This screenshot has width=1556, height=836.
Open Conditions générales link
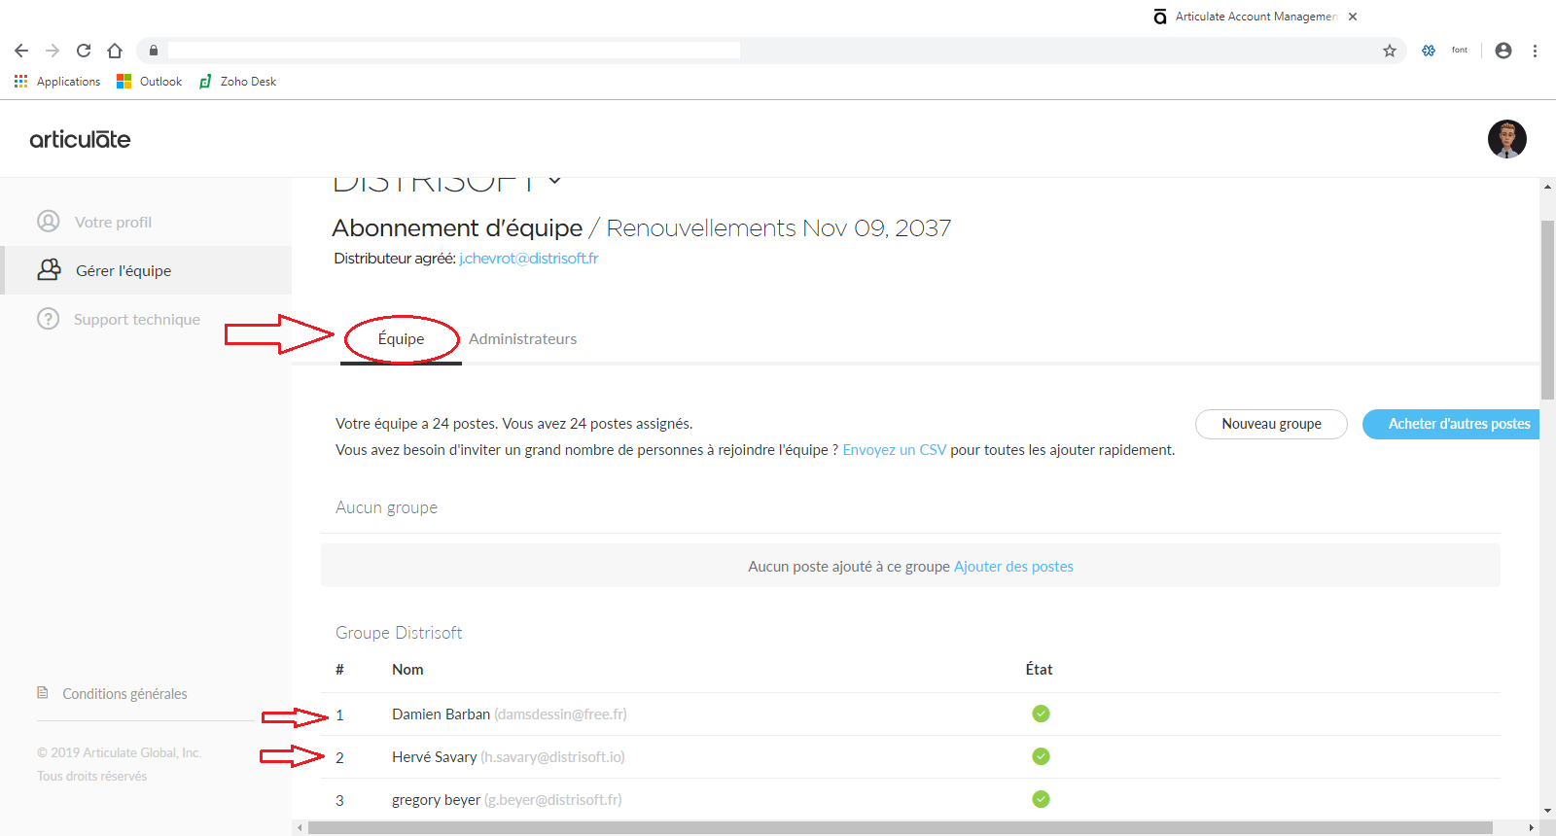point(124,694)
